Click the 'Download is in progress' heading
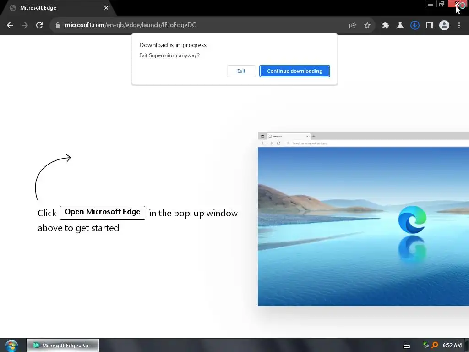The image size is (469, 352). pyautogui.click(x=173, y=45)
